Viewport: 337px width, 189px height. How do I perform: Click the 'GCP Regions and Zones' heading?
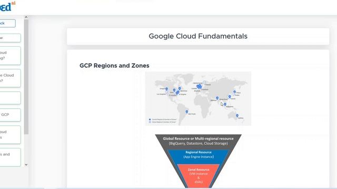tap(114, 66)
